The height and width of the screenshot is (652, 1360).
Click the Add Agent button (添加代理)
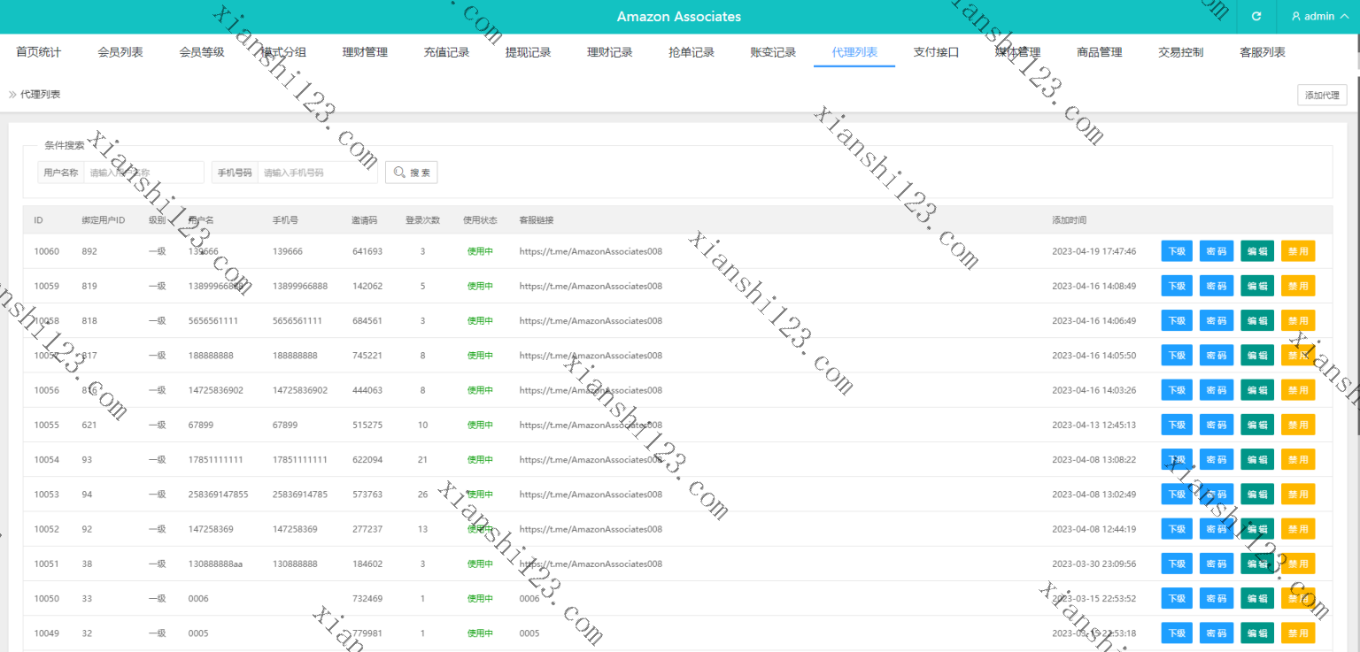pos(1322,96)
